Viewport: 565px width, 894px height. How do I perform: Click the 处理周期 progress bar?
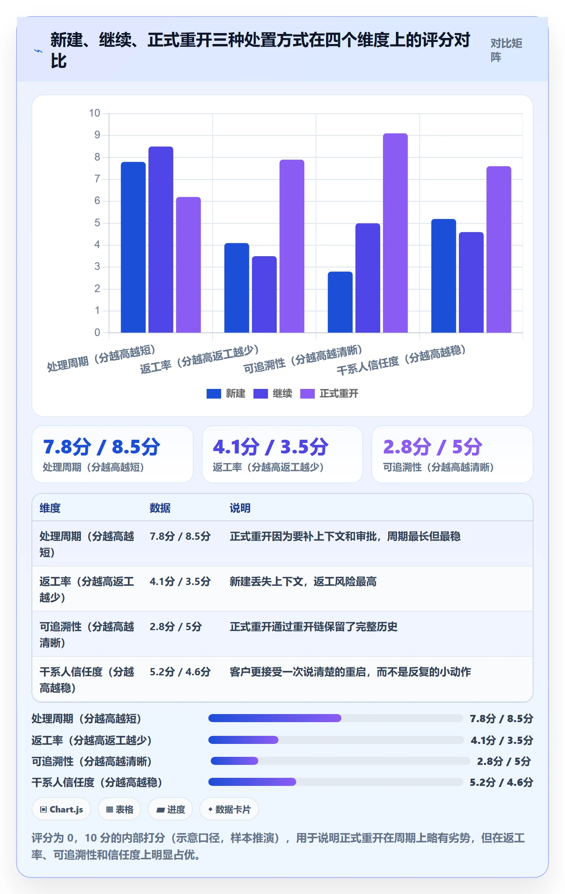click(335, 718)
